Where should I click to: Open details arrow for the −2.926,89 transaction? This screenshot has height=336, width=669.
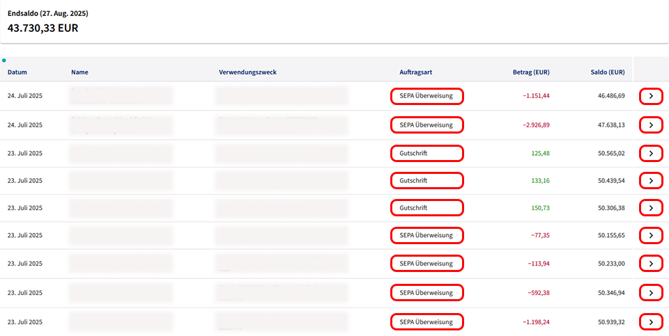651,125
